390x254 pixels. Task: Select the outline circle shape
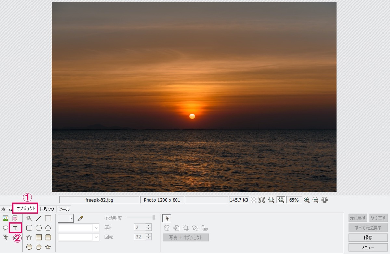(x=38, y=228)
